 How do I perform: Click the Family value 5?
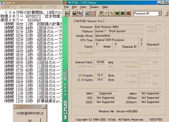click(x=97, y=44)
